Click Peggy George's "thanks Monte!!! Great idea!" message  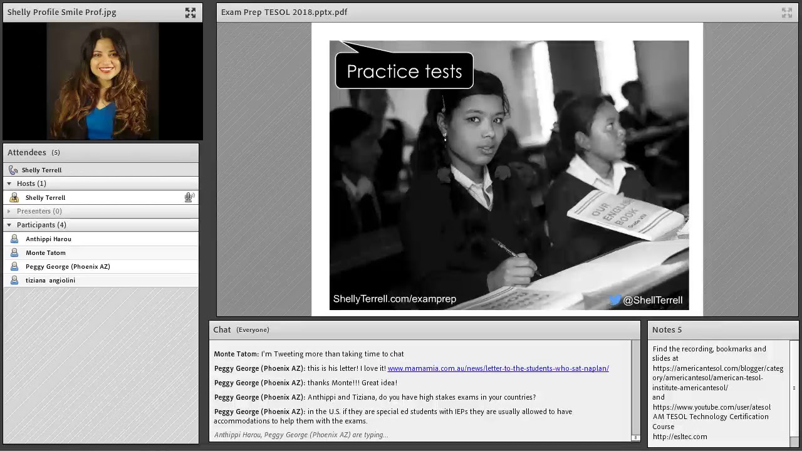(x=306, y=383)
